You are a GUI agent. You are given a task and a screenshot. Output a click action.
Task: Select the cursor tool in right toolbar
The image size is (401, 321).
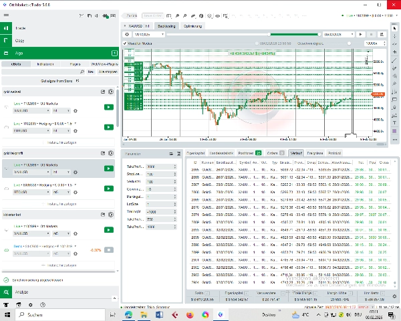(x=394, y=28)
